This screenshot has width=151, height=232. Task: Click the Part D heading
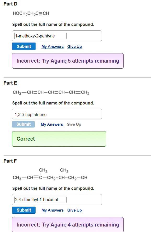tap(10, 4)
